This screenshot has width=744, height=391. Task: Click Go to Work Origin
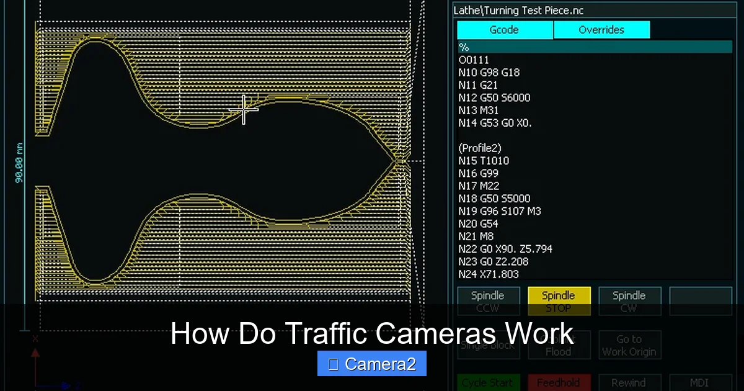[x=629, y=344]
